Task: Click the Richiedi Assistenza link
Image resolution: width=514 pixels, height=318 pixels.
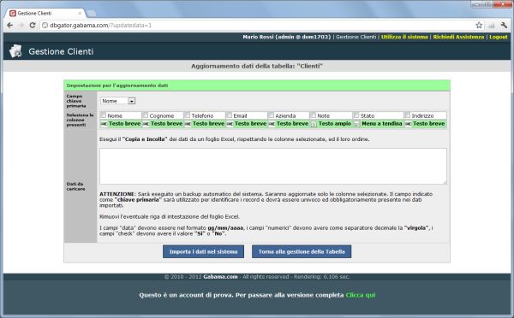Action: pyautogui.click(x=458, y=37)
